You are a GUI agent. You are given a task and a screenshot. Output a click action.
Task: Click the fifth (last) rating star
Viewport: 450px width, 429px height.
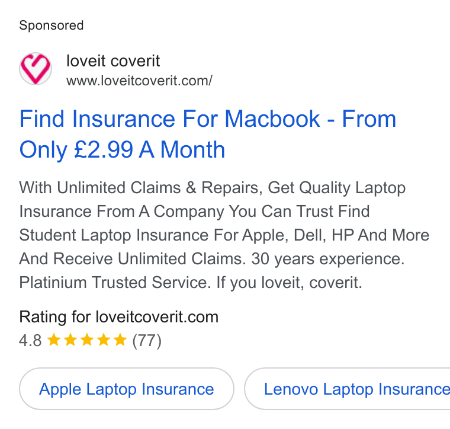click(x=120, y=340)
